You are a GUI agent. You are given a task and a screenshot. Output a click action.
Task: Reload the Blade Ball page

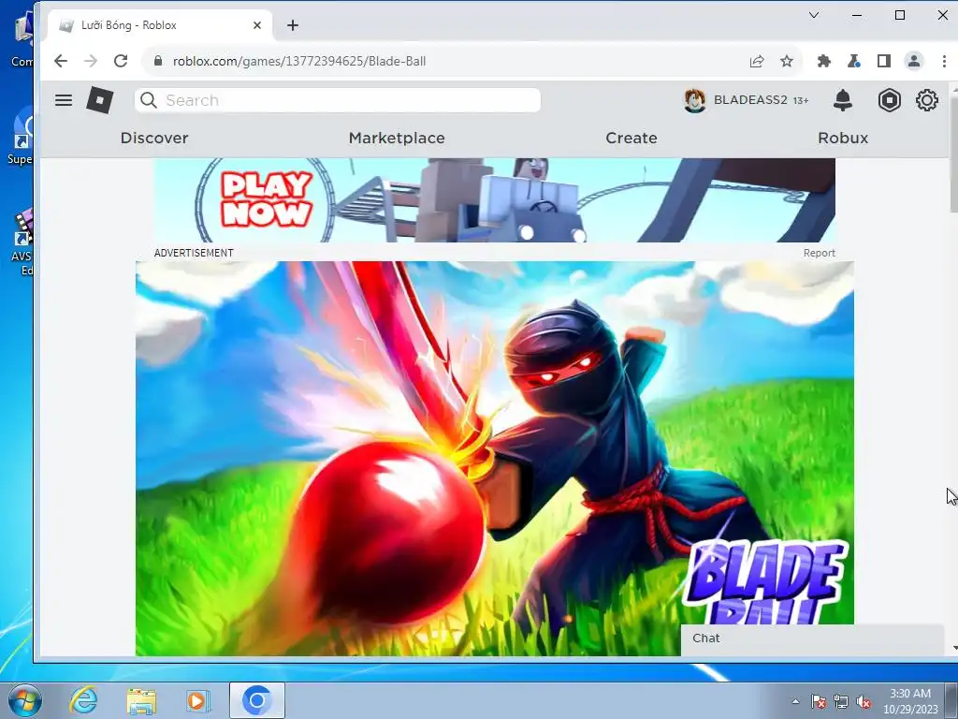tap(121, 61)
